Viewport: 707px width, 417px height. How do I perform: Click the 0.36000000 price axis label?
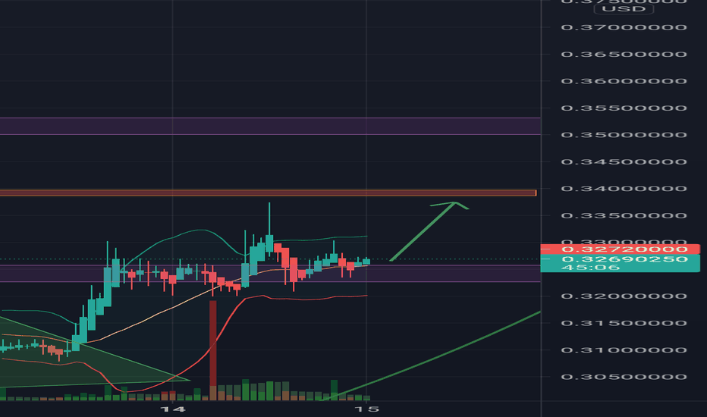[x=624, y=81]
